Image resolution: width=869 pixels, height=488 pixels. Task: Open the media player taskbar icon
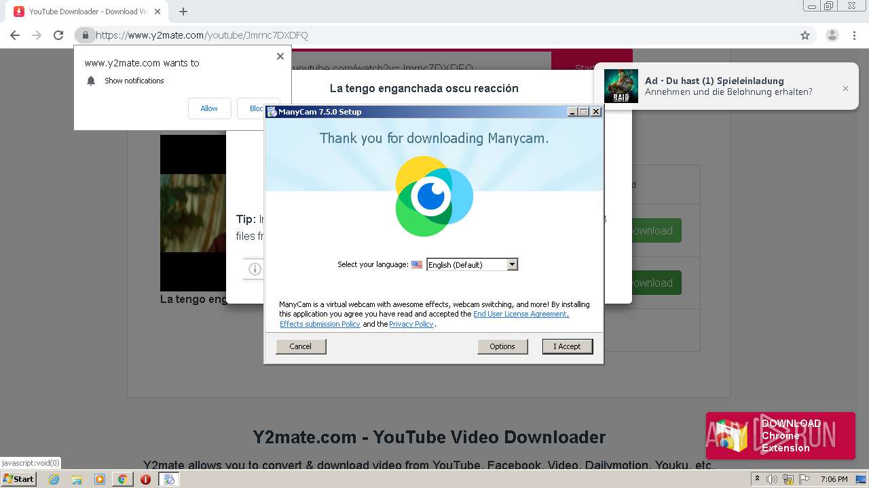tap(100, 479)
